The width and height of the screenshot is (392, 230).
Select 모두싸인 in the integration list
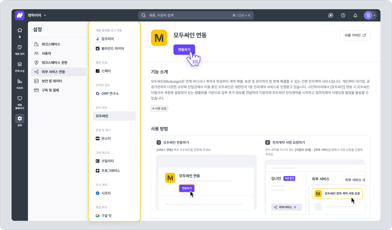114,116
